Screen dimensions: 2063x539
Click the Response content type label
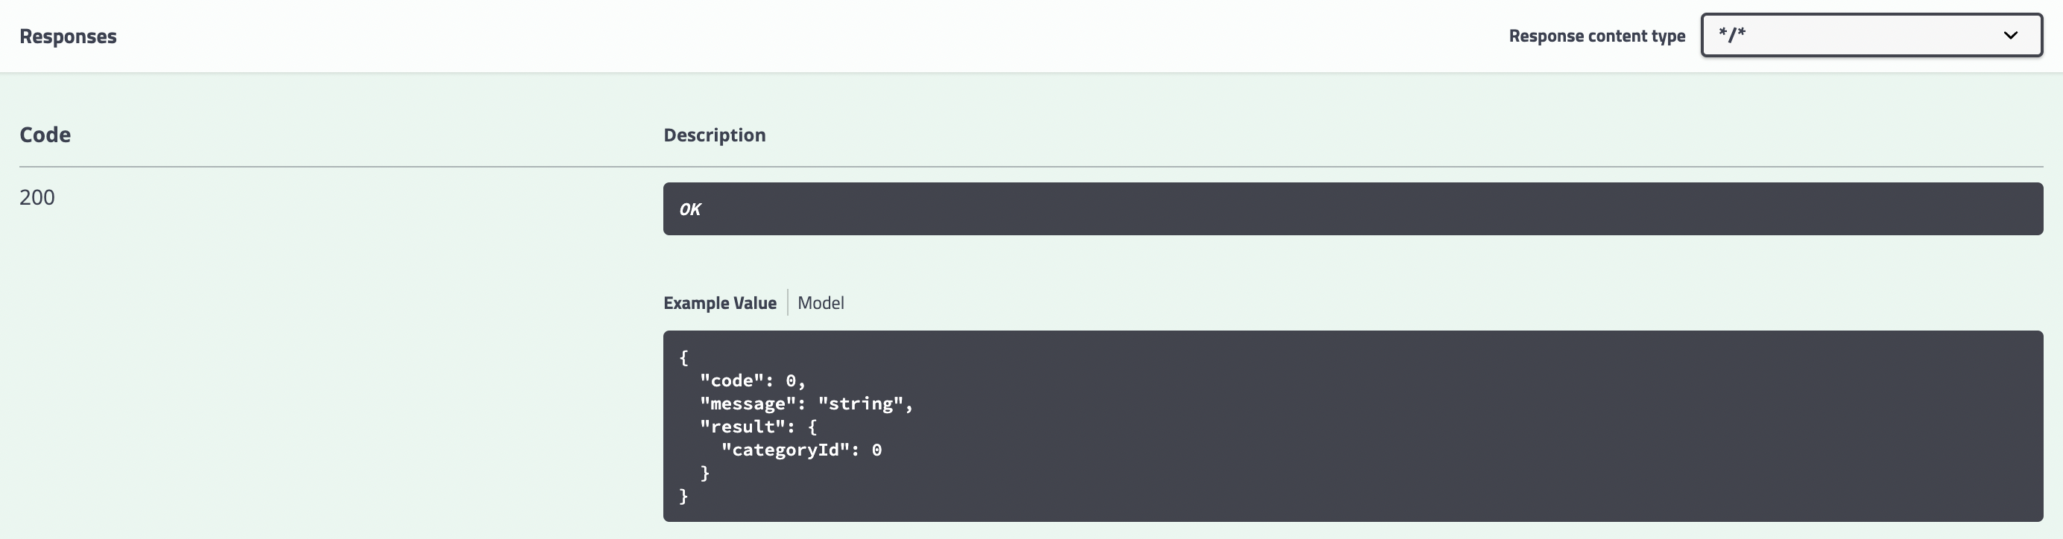(1597, 36)
